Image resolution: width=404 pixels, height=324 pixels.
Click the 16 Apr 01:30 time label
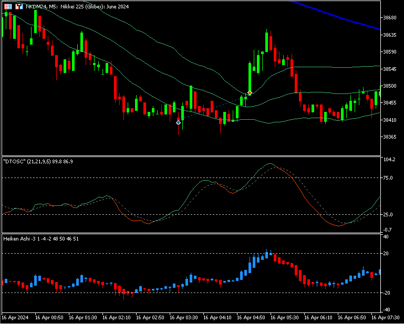click(82, 317)
